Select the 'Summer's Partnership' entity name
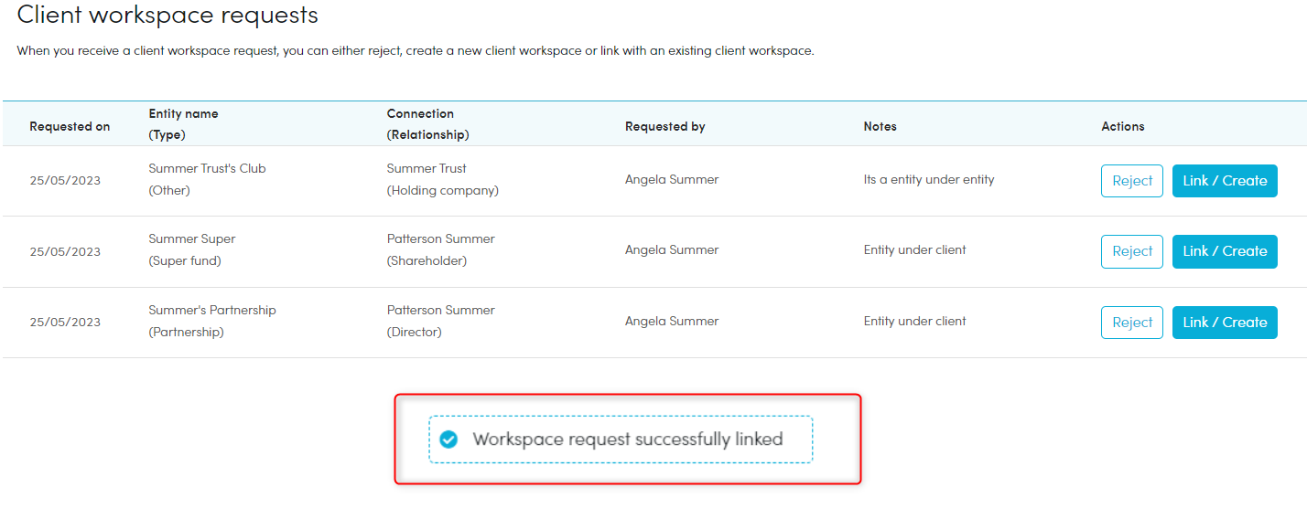 (212, 311)
